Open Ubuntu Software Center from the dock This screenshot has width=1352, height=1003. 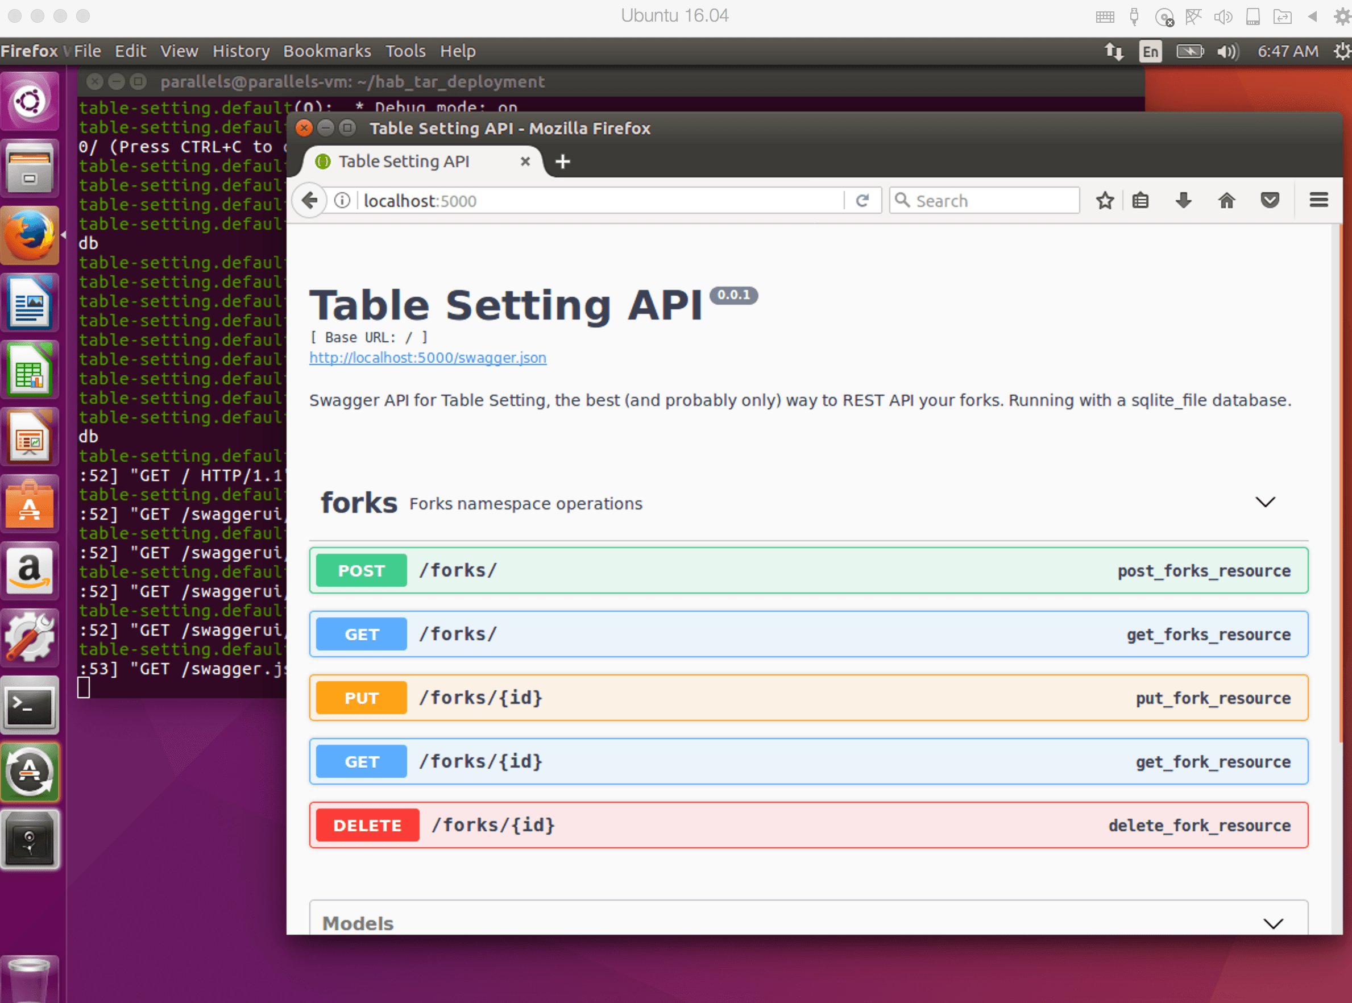[30, 504]
